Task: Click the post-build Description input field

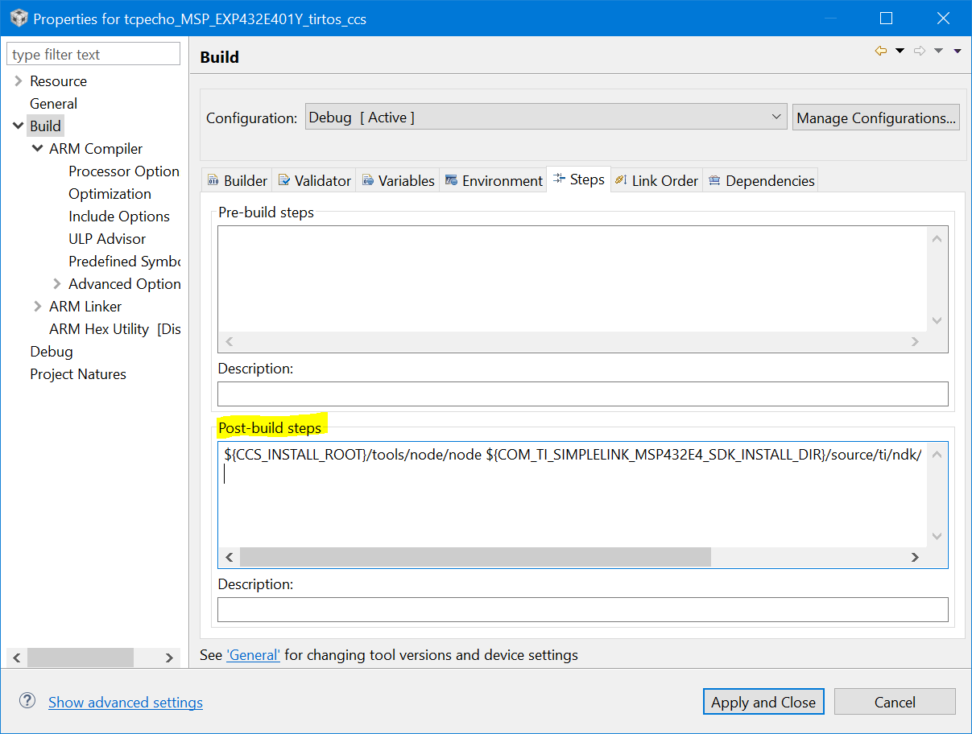Action: click(x=582, y=609)
